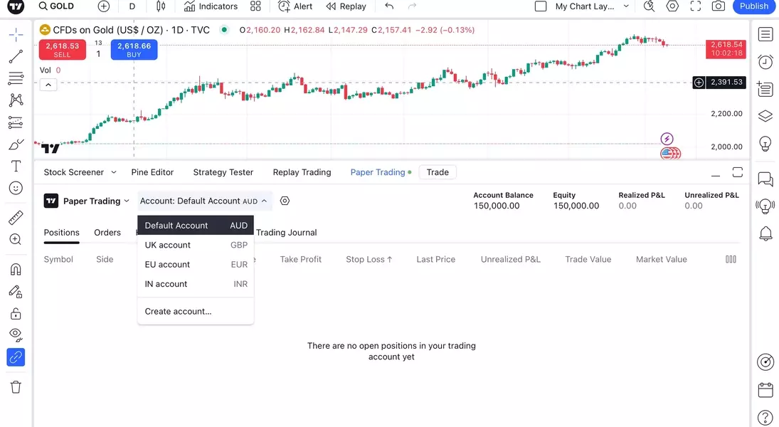Screen dimensions: 779x427
Task: Open the Fibonacci retracement tools
Action: (16, 78)
